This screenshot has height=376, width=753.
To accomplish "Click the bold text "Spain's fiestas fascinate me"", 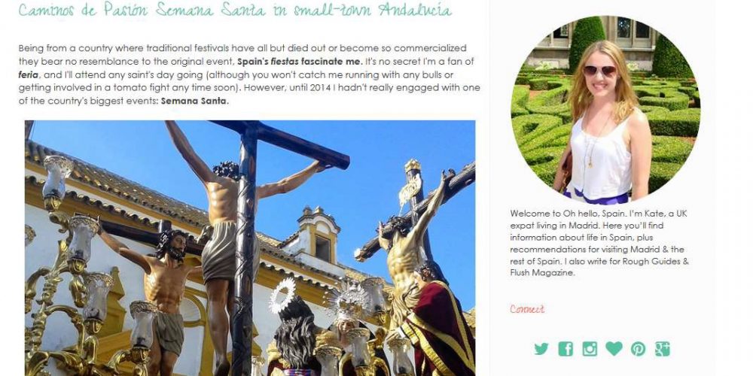I will [299, 62].
